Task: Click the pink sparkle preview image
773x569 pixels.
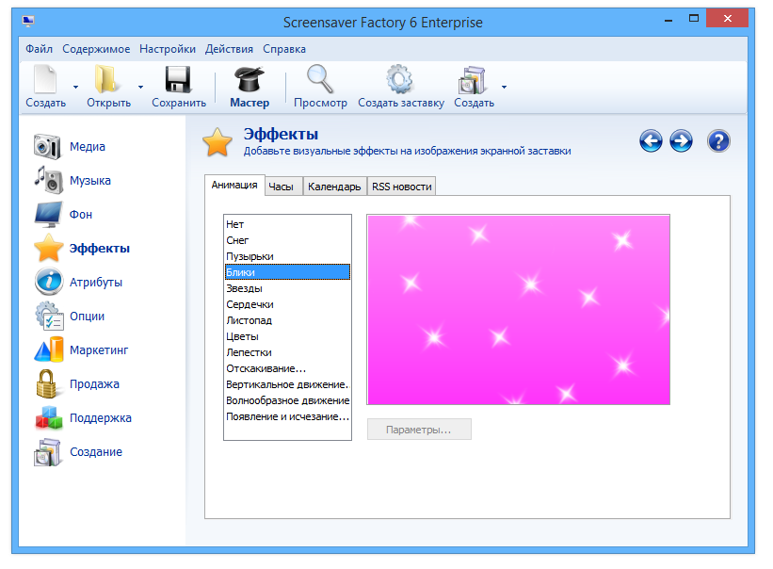Action: pyautogui.click(x=518, y=309)
